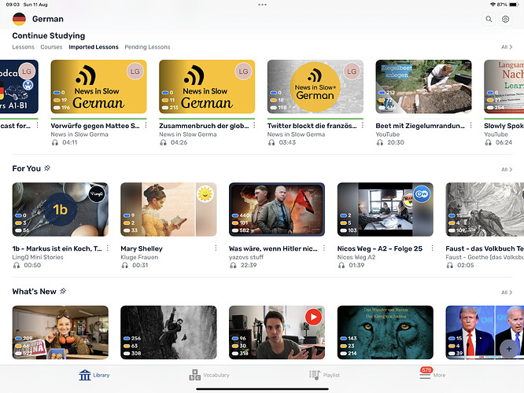The image size is (524, 393).
Task: Open the 1b Markus Koch thumbnail
Action: tap(60, 209)
